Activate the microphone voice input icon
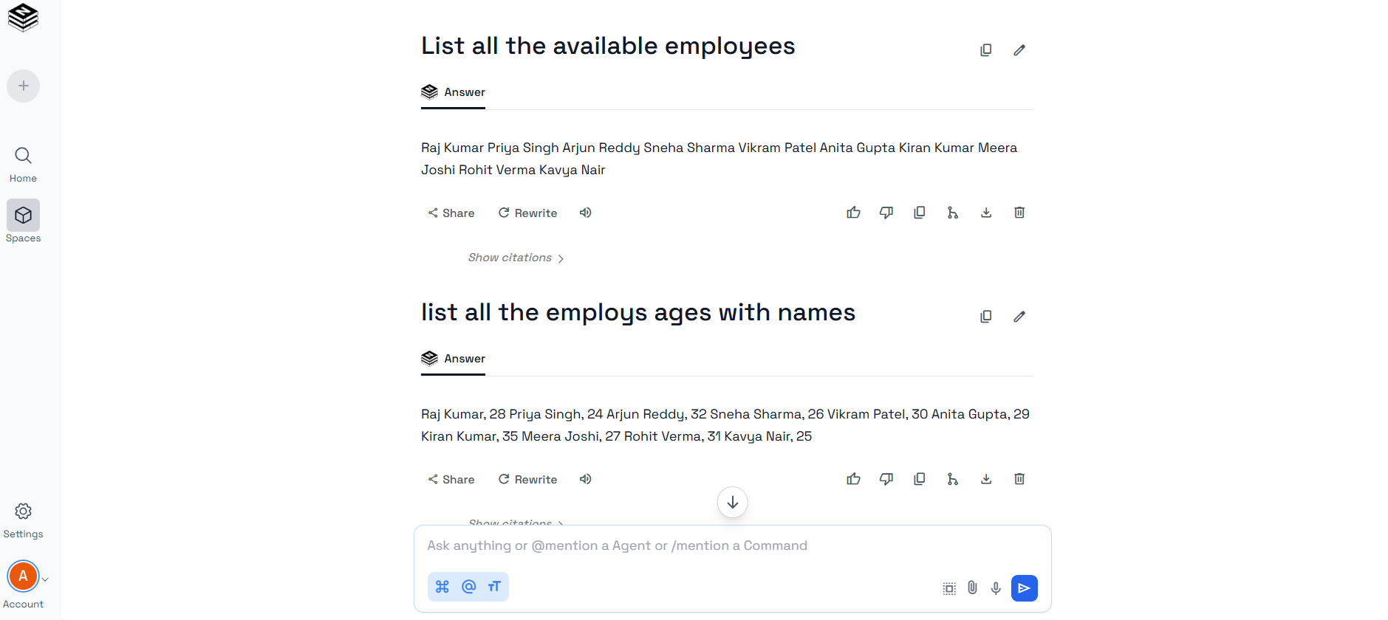Screen dimensions: 1388x620 coord(996,588)
